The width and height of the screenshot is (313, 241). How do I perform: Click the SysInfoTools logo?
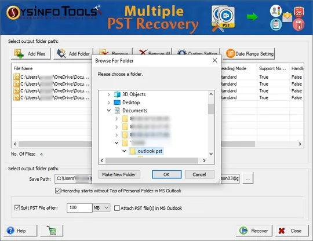53,12
